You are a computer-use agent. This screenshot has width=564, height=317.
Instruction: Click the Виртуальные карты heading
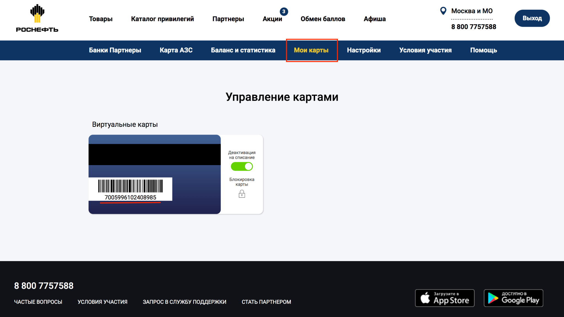pyautogui.click(x=125, y=124)
